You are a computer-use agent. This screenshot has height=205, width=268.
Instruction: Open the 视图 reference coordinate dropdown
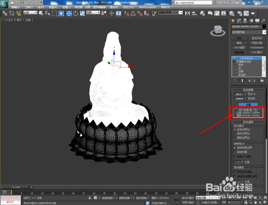pos(93,13)
